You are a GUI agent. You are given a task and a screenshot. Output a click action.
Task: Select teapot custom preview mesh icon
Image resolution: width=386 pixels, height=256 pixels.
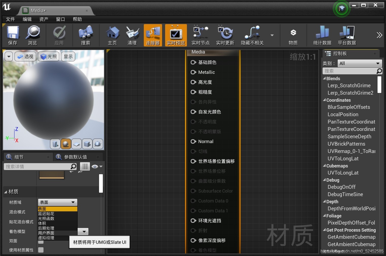[x=98, y=144]
